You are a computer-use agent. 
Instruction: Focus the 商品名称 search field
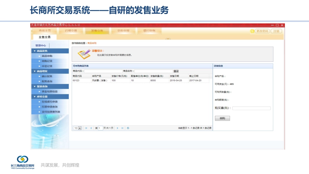tap(154, 71)
